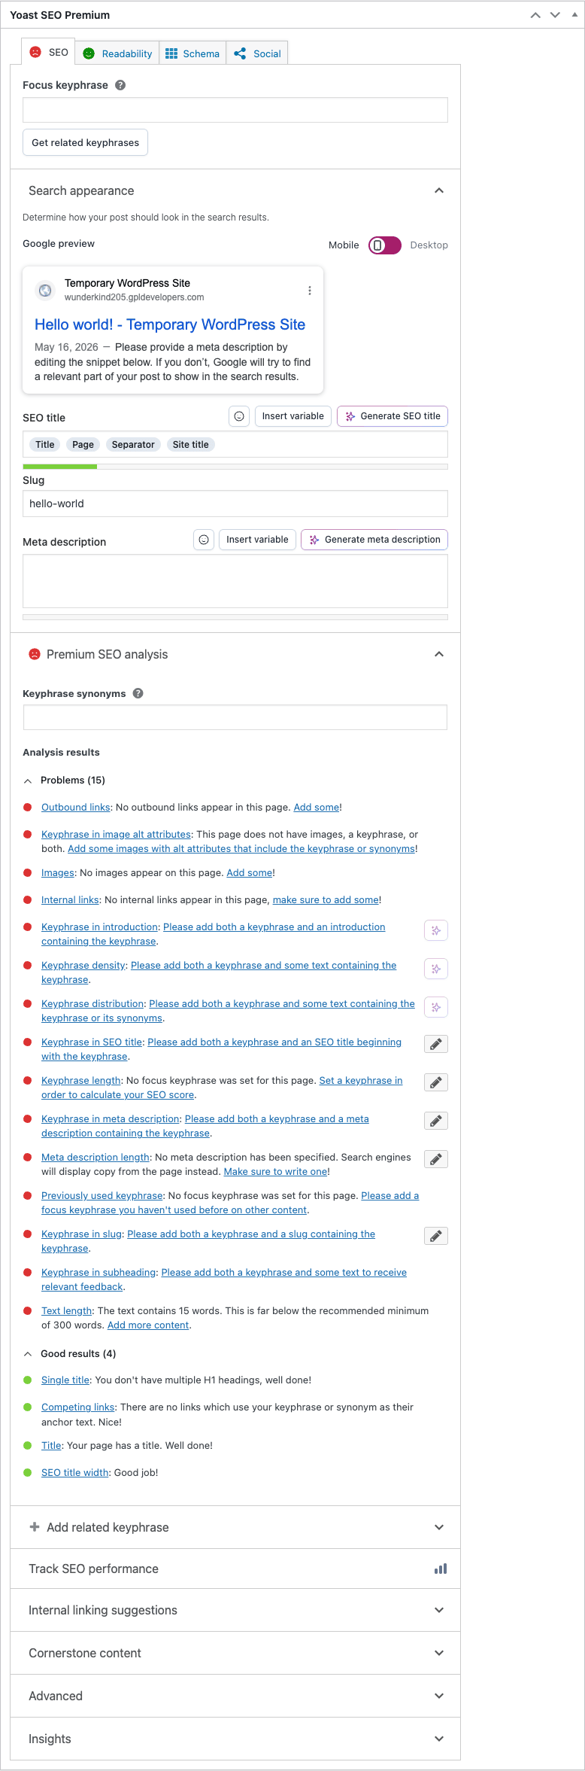This screenshot has height=1771, width=585.
Task: Open the Schema tab
Action: (192, 53)
